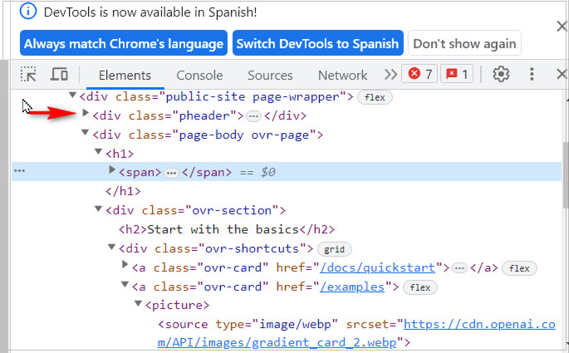Image resolution: width=569 pixels, height=353 pixels.
Task: Expand the pheader div node
Action: coord(86,115)
